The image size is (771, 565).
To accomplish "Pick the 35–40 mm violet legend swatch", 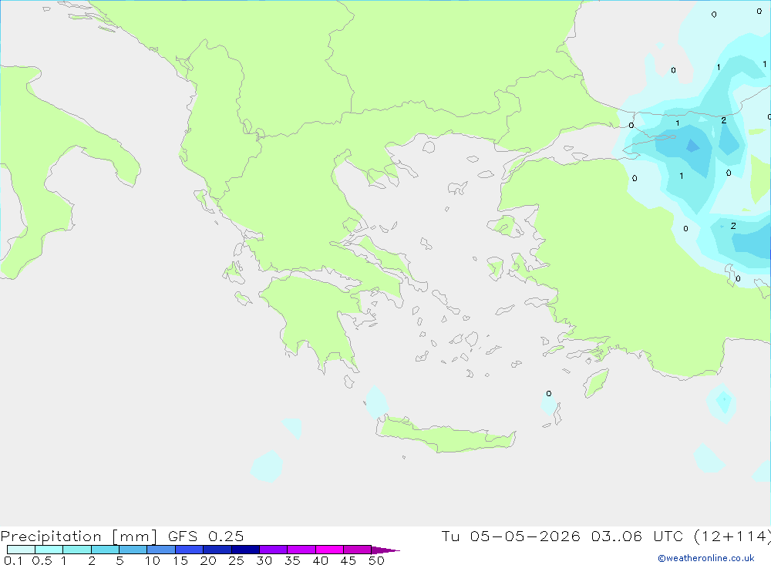I will 301,550.
